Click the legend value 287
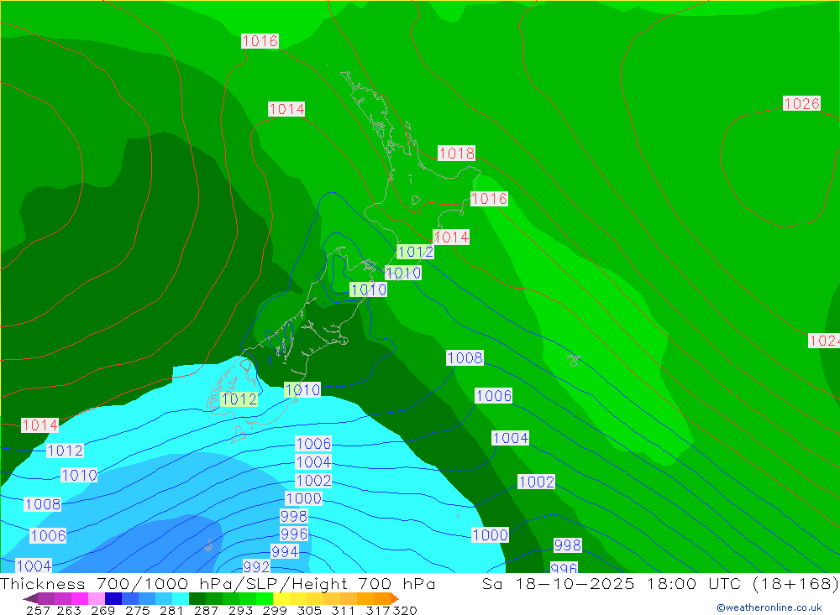The height and width of the screenshot is (615, 840). (x=206, y=610)
